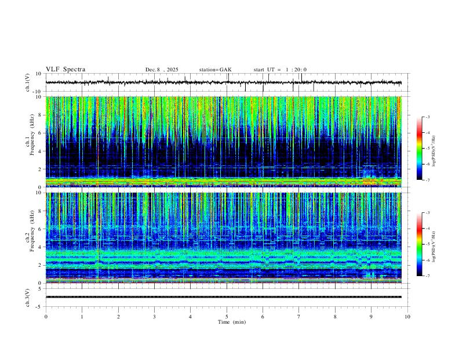Screen dimensions: 459x355
Task: Click time axis tick label "1"
Action: 82,317
